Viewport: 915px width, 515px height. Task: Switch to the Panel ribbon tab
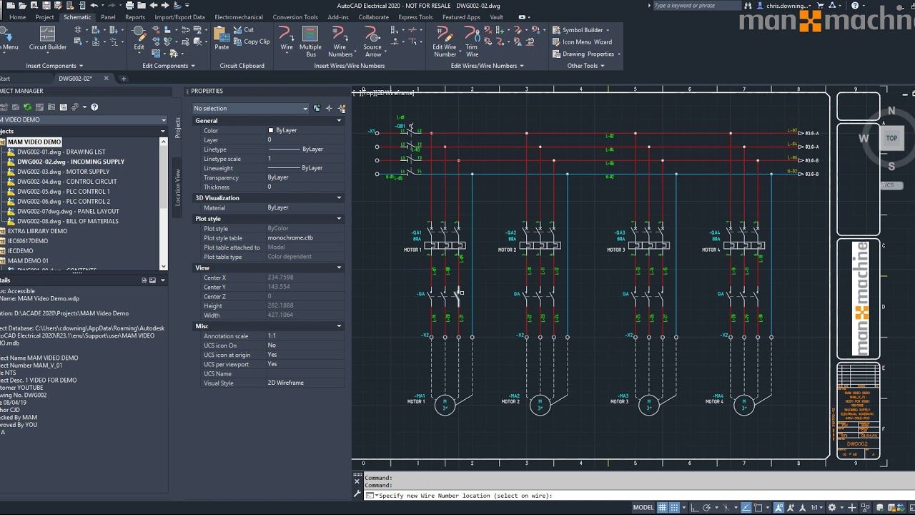coord(108,17)
